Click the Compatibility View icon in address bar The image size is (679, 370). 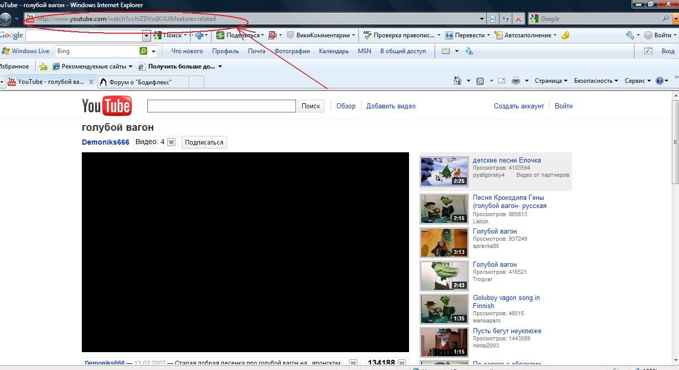coord(493,19)
